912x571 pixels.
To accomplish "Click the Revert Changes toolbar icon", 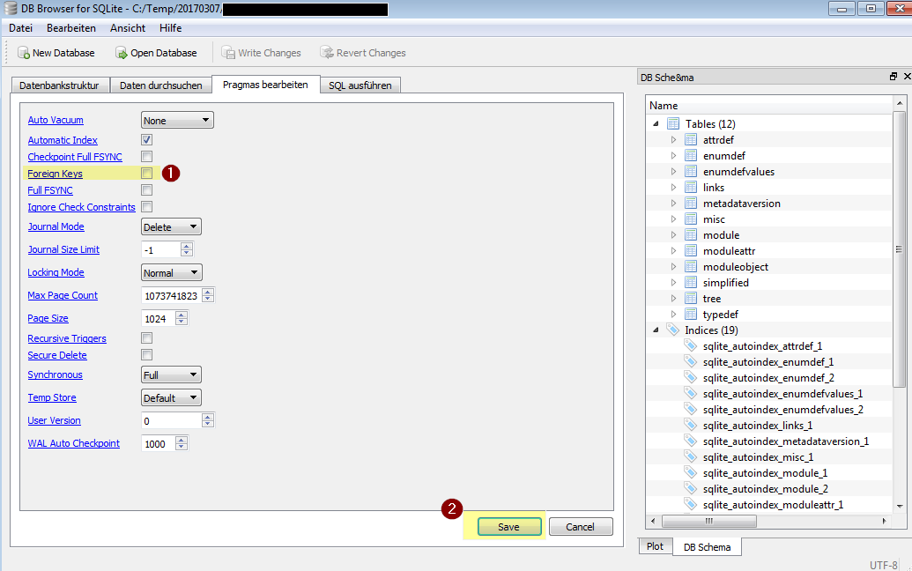I will tap(327, 53).
